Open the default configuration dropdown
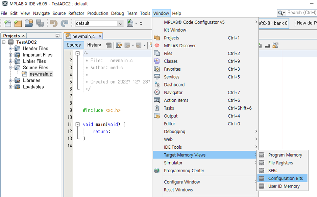 point(121,23)
